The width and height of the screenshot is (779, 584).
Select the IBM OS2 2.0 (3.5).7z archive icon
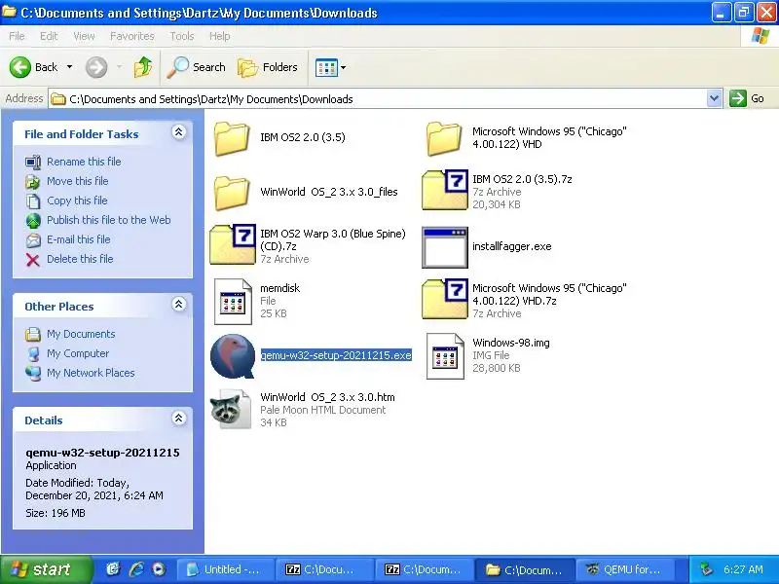[445, 190]
